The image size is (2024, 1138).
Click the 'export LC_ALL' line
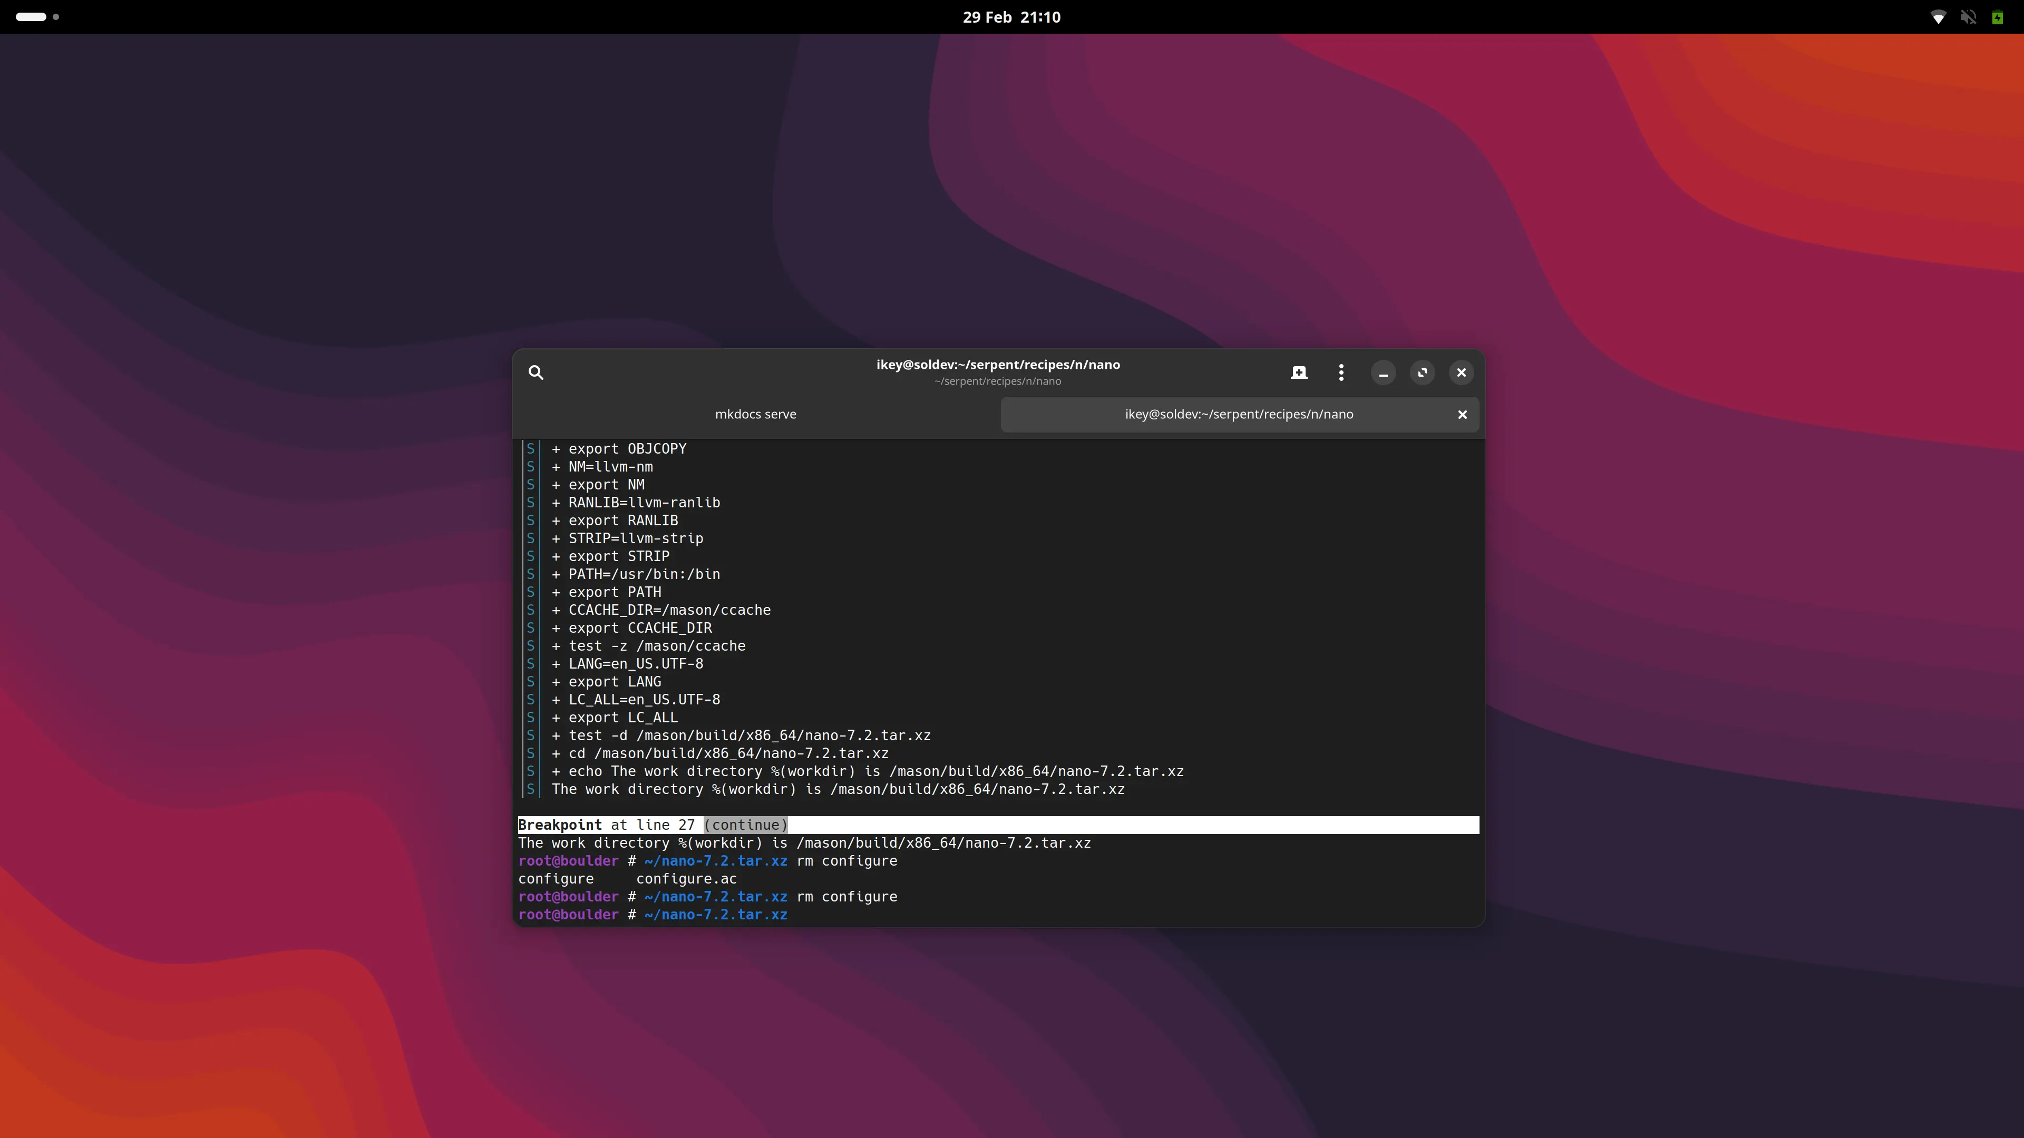(615, 718)
